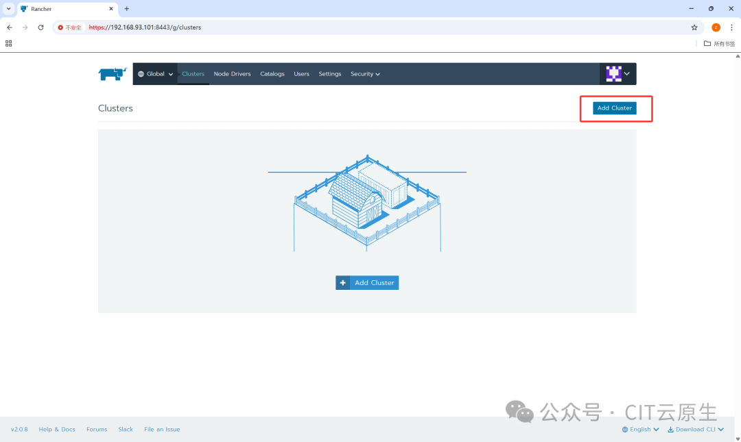
Task: Open the user avatar menu
Action: point(617,74)
